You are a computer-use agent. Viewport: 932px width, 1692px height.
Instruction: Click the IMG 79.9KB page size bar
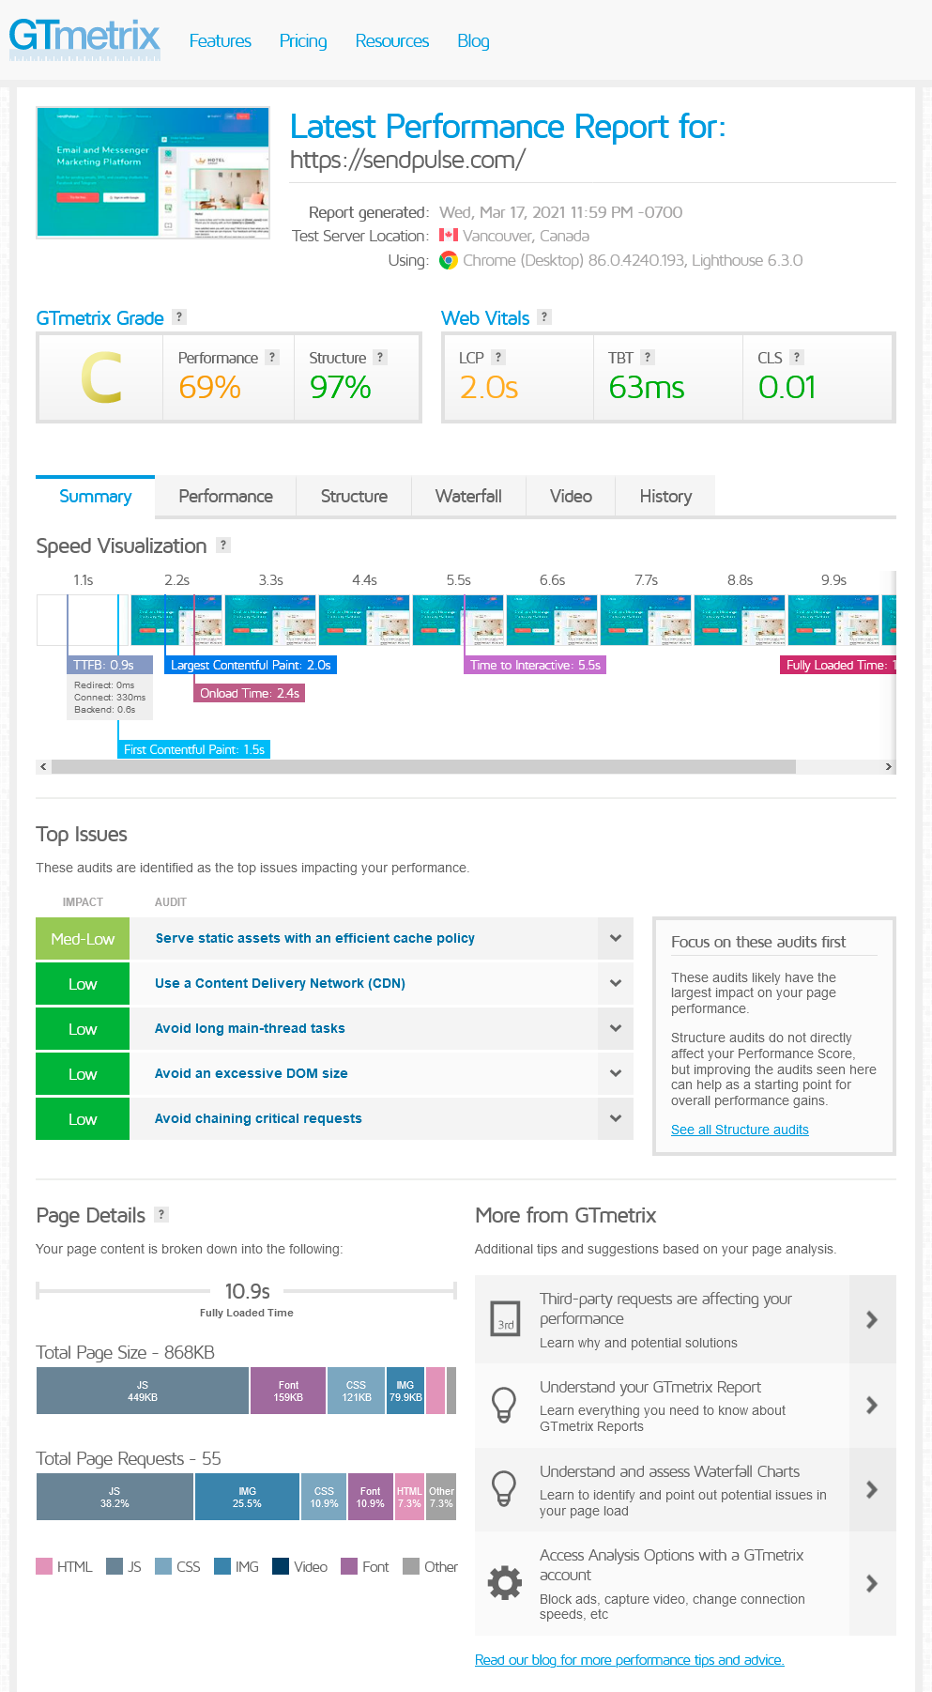[x=405, y=1391]
